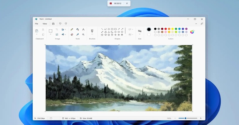Choose the Diamond shape
Image resolution: width=239 pixels, height=125 pixels.
115,32
